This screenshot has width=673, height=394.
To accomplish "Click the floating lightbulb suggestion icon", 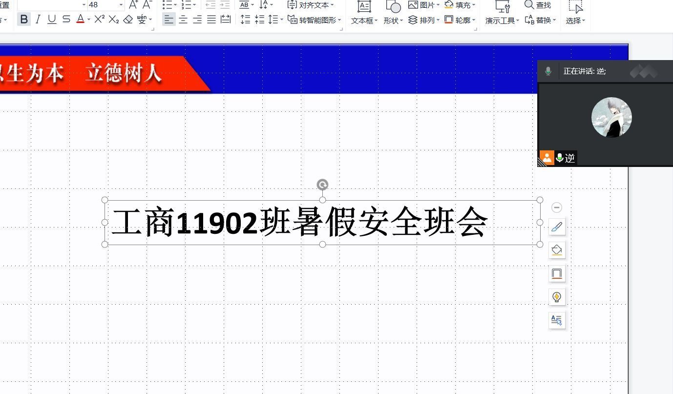I will click(557, 297).
